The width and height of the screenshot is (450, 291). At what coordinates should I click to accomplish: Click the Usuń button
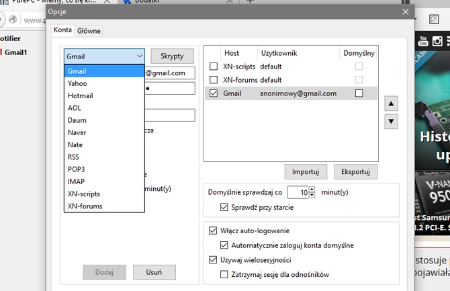pos(154,272)
